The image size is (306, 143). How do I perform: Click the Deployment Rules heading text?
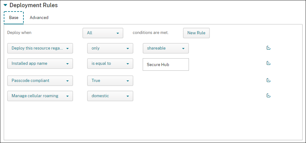click(33, 5)
